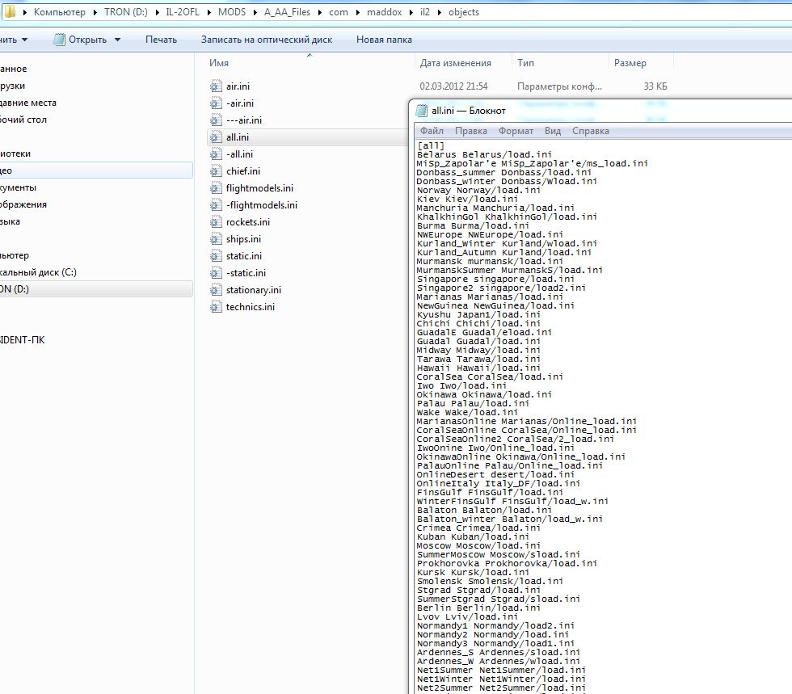
Task: Click the Berlin Berlin/load.ini line
Action: [478, 608]
